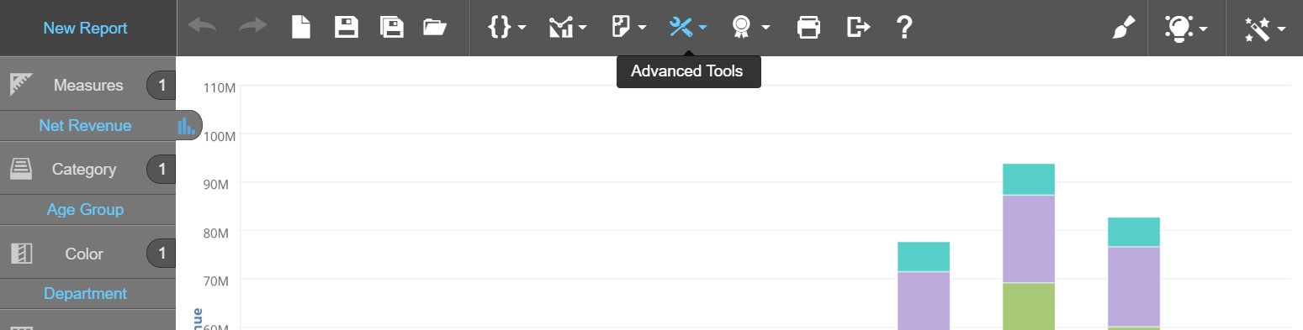Open a report via folder icon

[435, 27]
